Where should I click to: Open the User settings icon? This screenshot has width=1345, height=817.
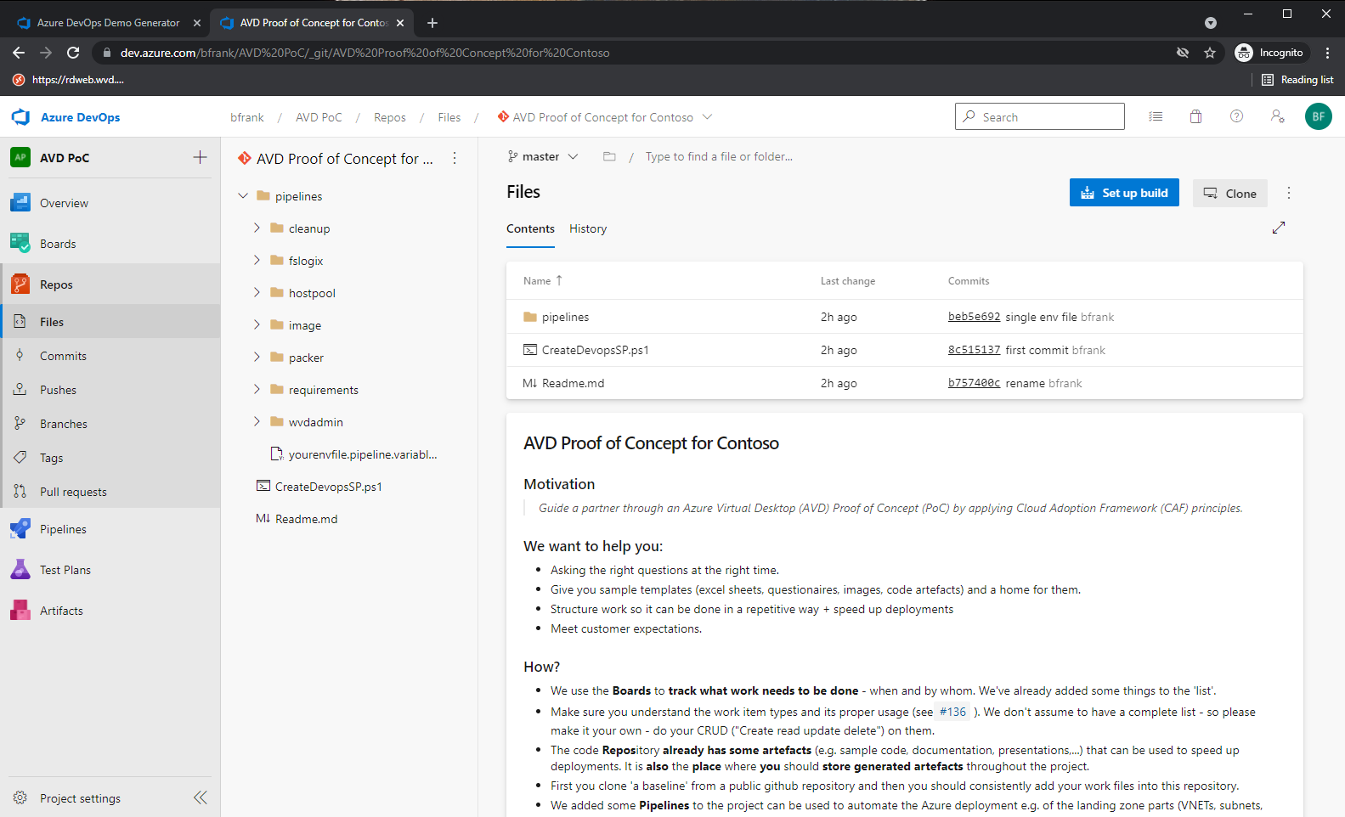(x=1277, y=116)
